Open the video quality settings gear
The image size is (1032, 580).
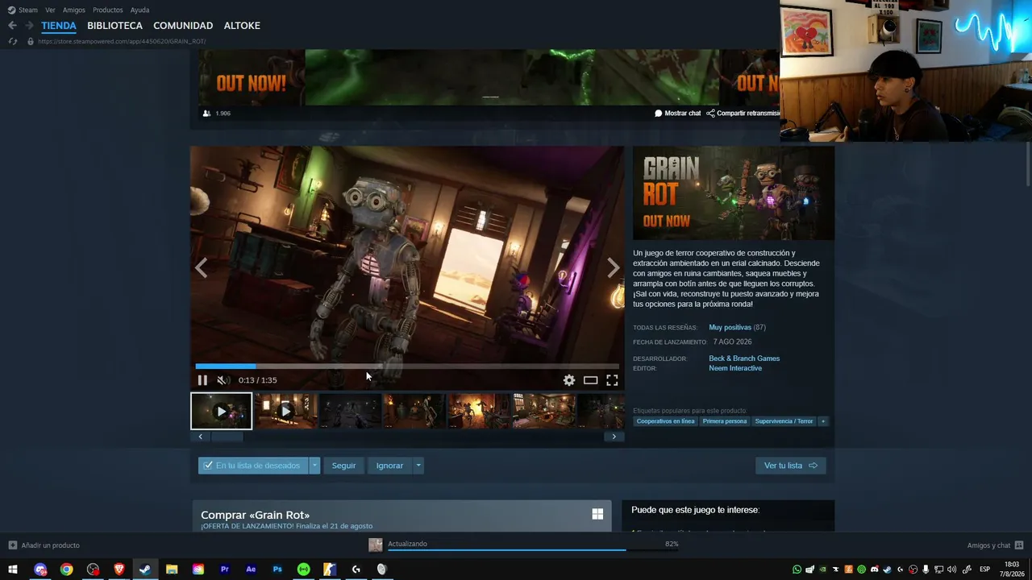pyautogui.click(x=569, y=380)
